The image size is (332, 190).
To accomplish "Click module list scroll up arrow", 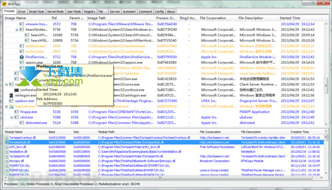I will [326, 131].
